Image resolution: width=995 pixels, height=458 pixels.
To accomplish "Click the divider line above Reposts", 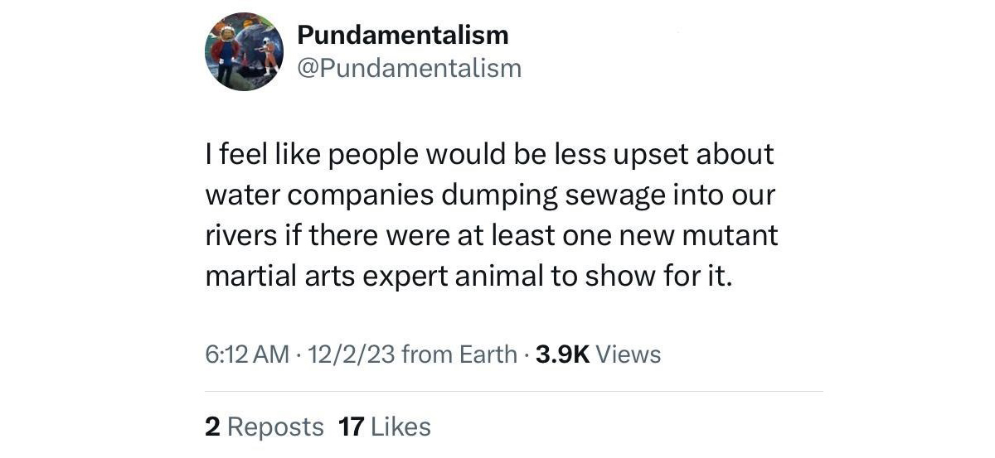I will click(514, 391).
